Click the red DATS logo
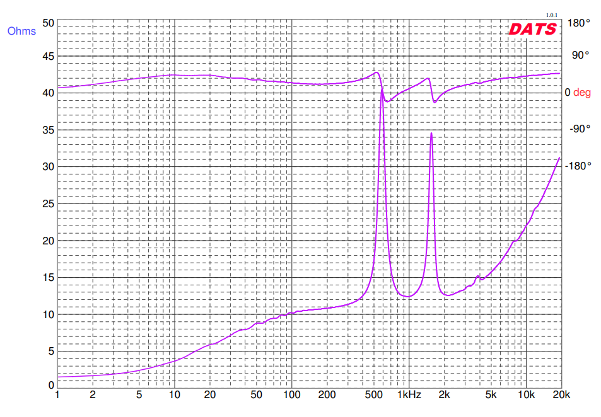The height and width of the screenshot is (417, 601). pos(532,29)
